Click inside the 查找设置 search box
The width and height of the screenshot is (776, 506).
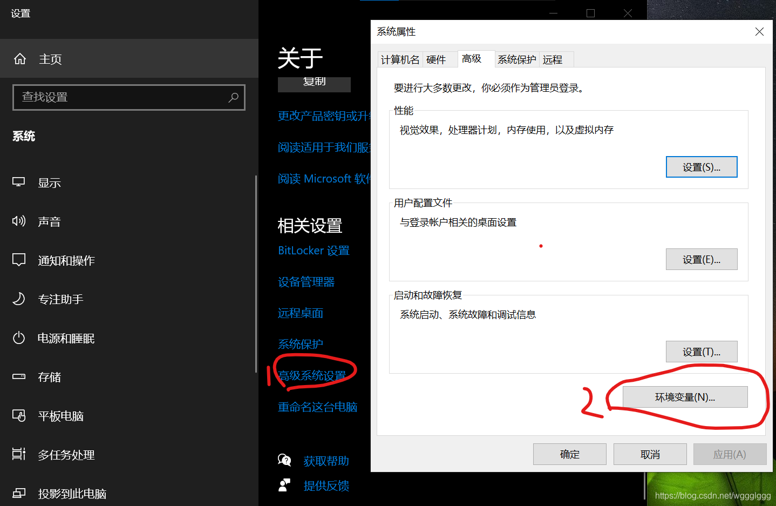128,97
